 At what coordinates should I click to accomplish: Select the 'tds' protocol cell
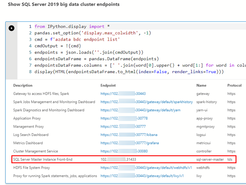[230, 159]
